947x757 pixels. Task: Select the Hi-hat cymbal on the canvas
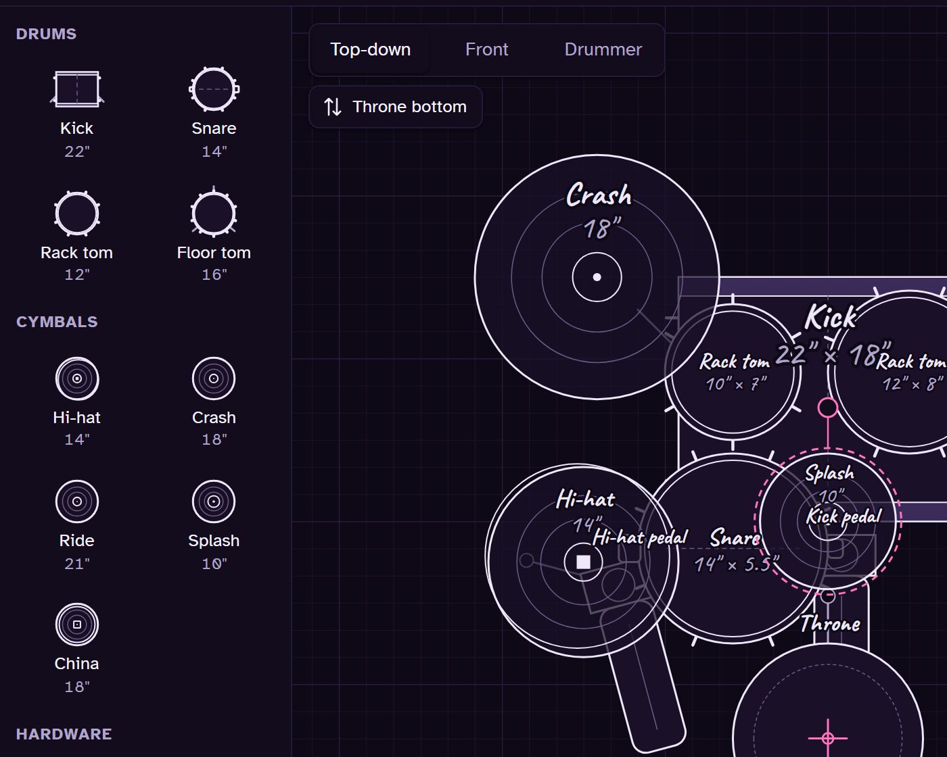tap(583, 561)
